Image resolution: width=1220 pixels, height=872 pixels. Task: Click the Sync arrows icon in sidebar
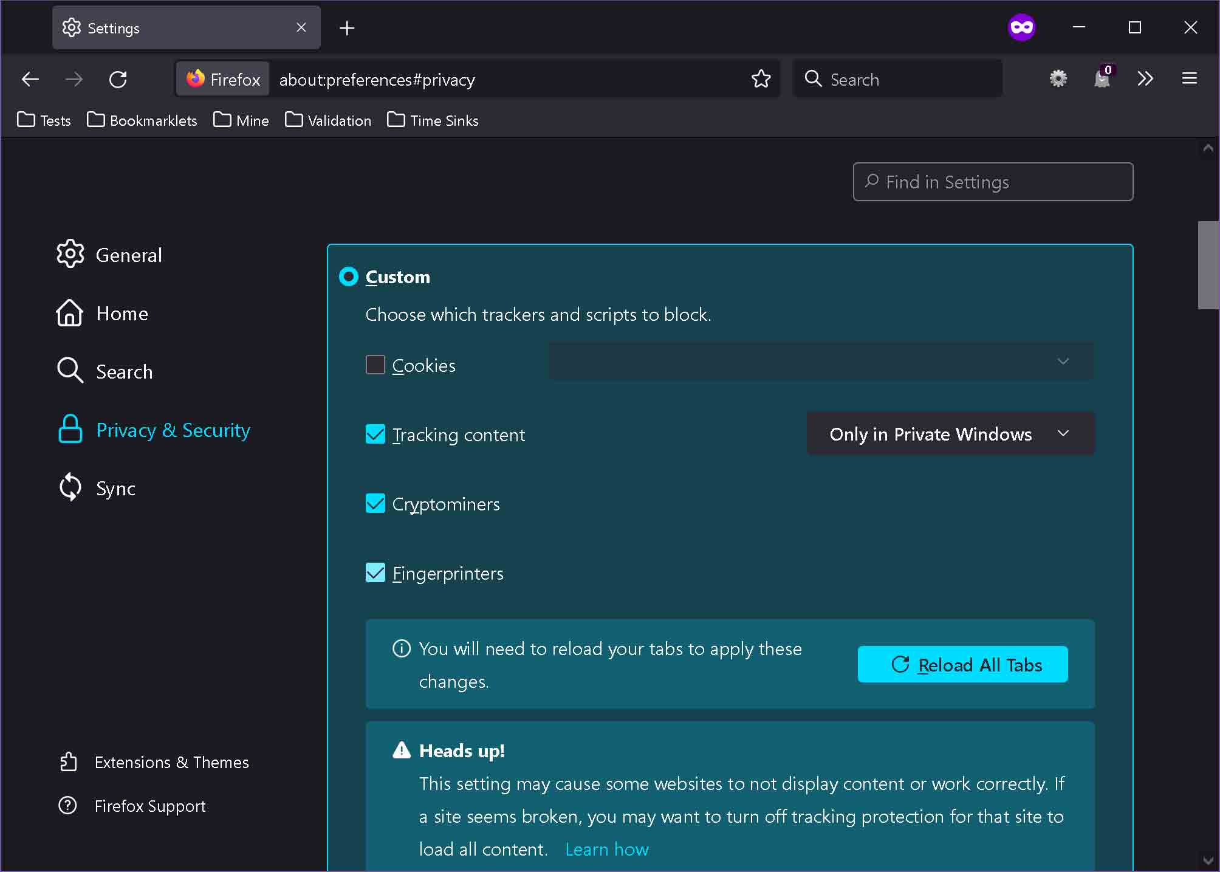[x=70, y=487]
